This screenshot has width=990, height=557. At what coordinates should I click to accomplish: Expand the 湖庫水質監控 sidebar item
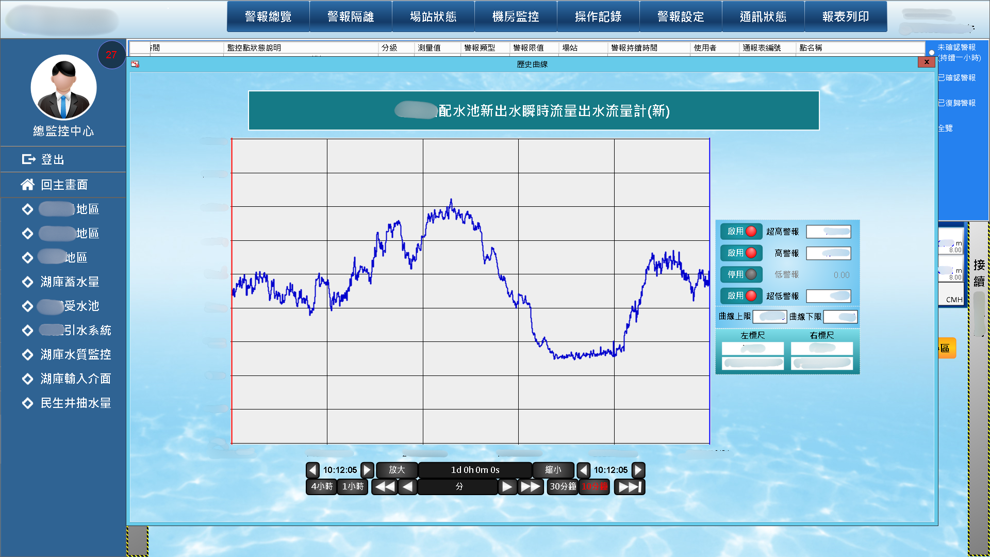pyautogui.click(x=75, y=354)
